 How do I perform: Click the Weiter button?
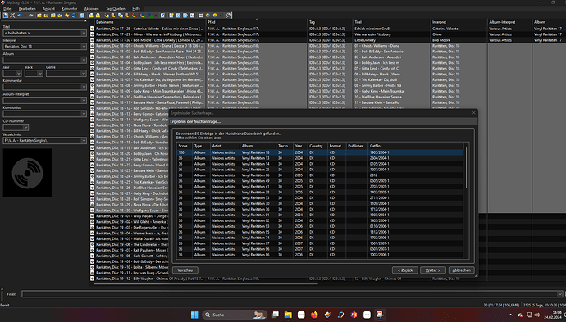[x=433, y=270]
